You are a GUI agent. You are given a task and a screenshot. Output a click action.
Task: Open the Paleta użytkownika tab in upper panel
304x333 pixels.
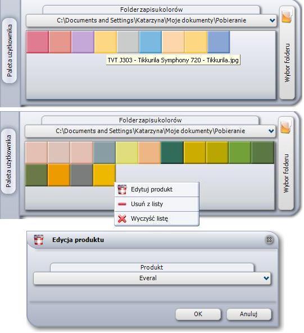pos(10,51)
